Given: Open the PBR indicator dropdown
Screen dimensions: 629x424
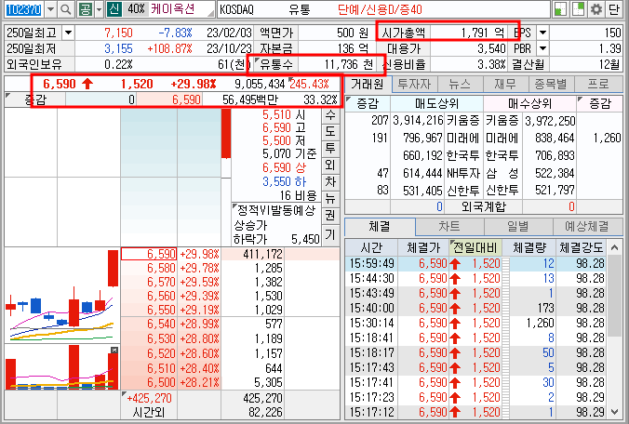Looking at the screenshot, I should tap(542, 48).
